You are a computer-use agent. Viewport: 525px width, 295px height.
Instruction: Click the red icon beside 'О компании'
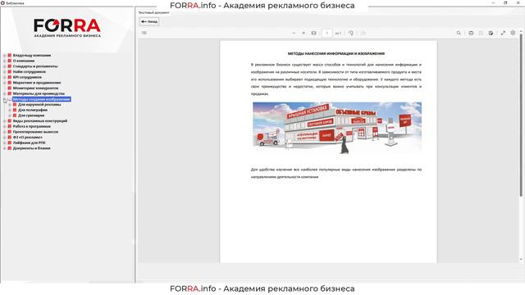(x=10, y=61)
